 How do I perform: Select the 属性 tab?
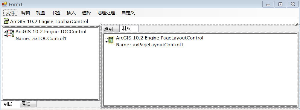point(28,104)
